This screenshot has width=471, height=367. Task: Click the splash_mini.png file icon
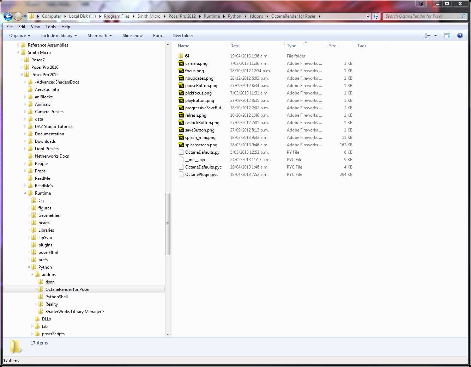[181, 137]
